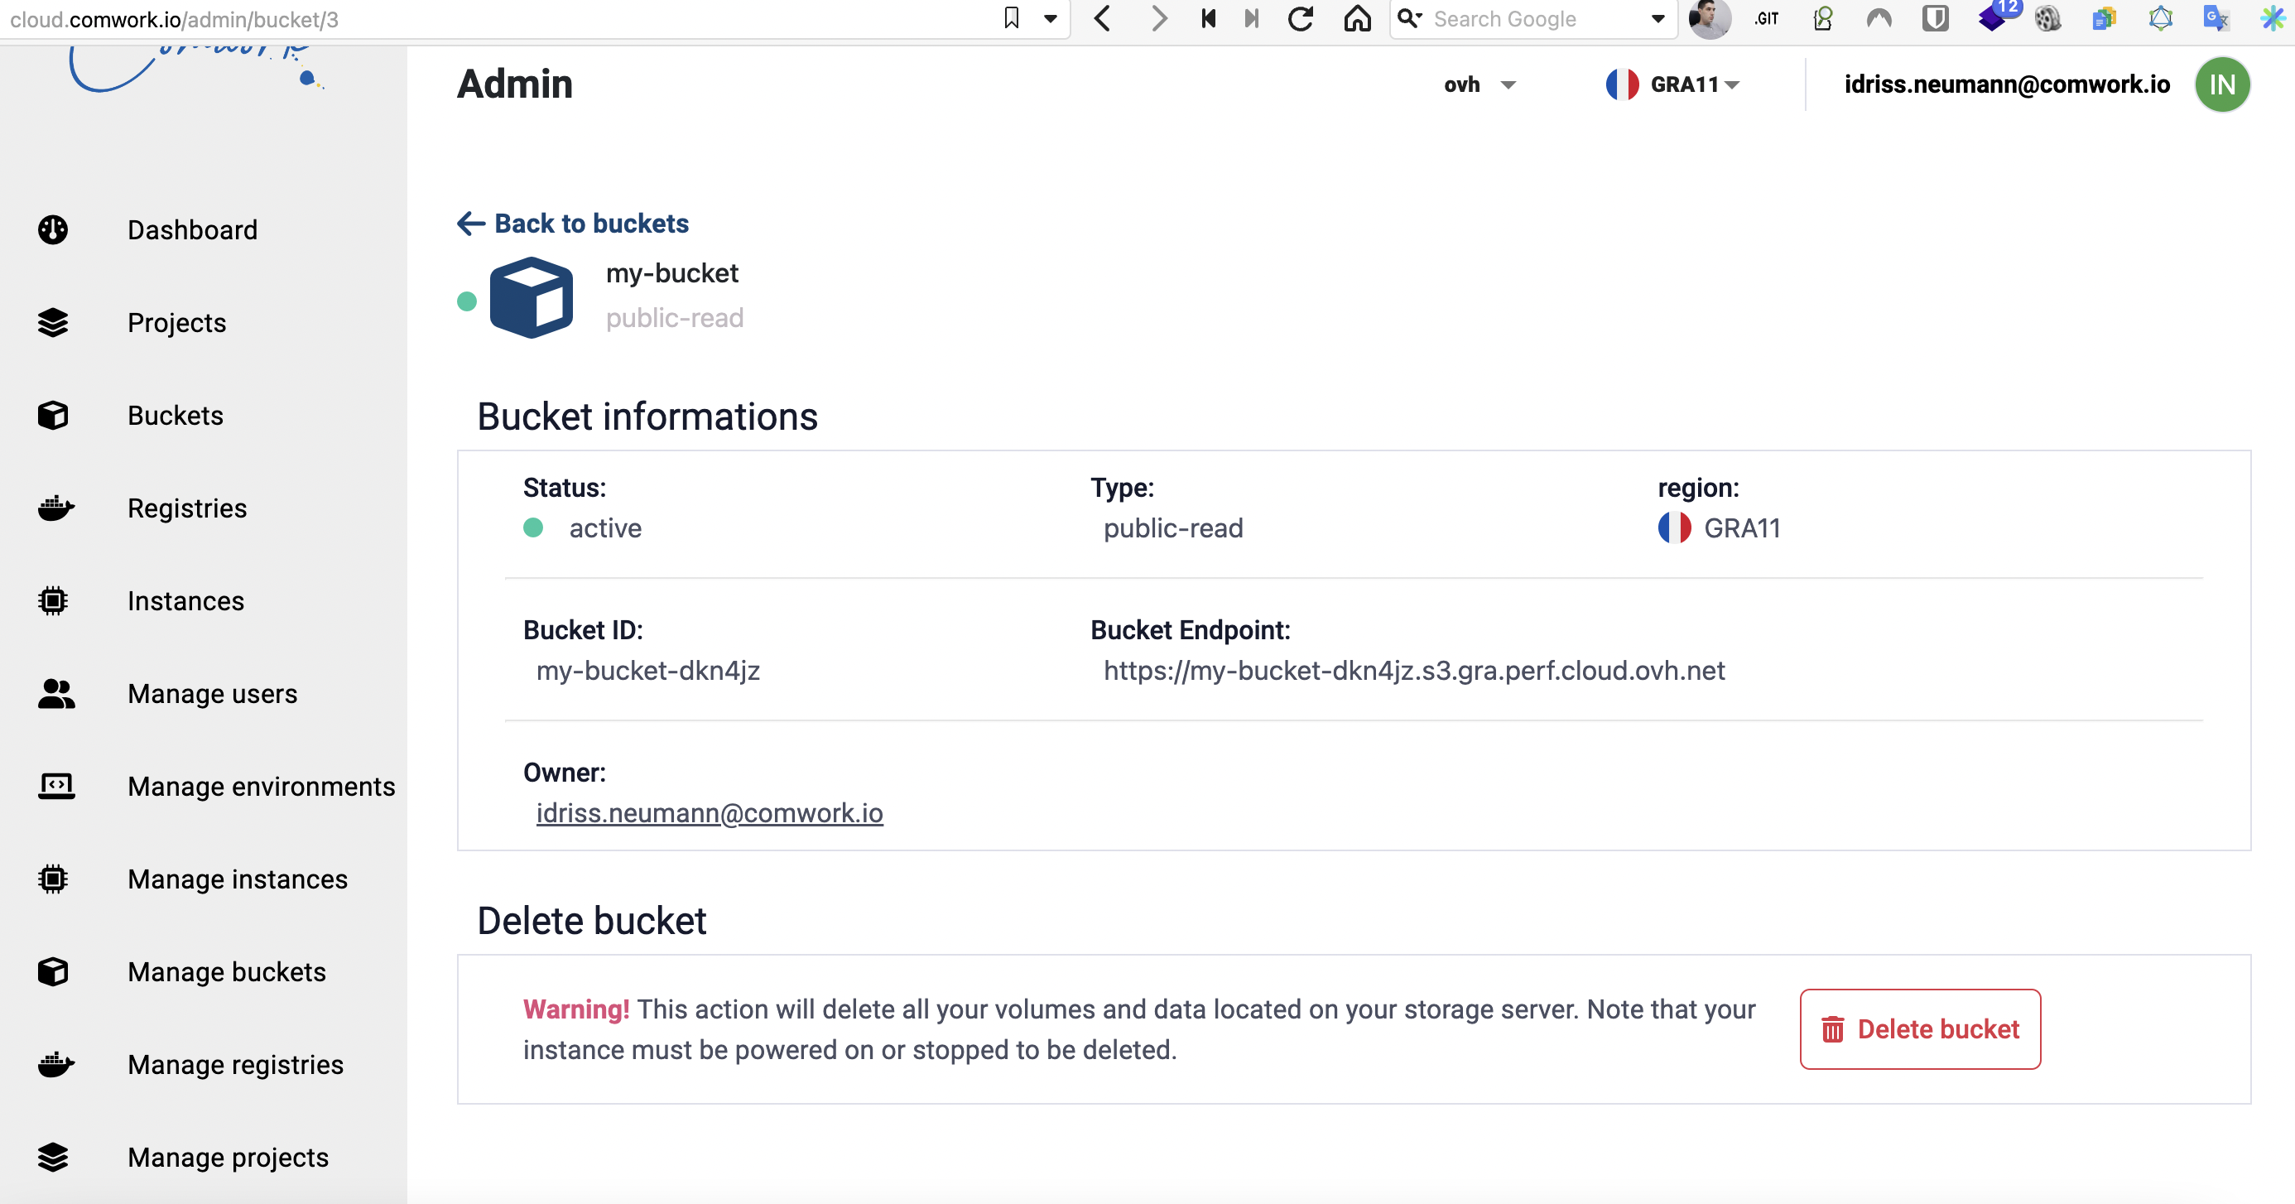This screenshot has height=1204, width=2295.
Task: Click the Instances chip icon
Action: coord(54,600)
